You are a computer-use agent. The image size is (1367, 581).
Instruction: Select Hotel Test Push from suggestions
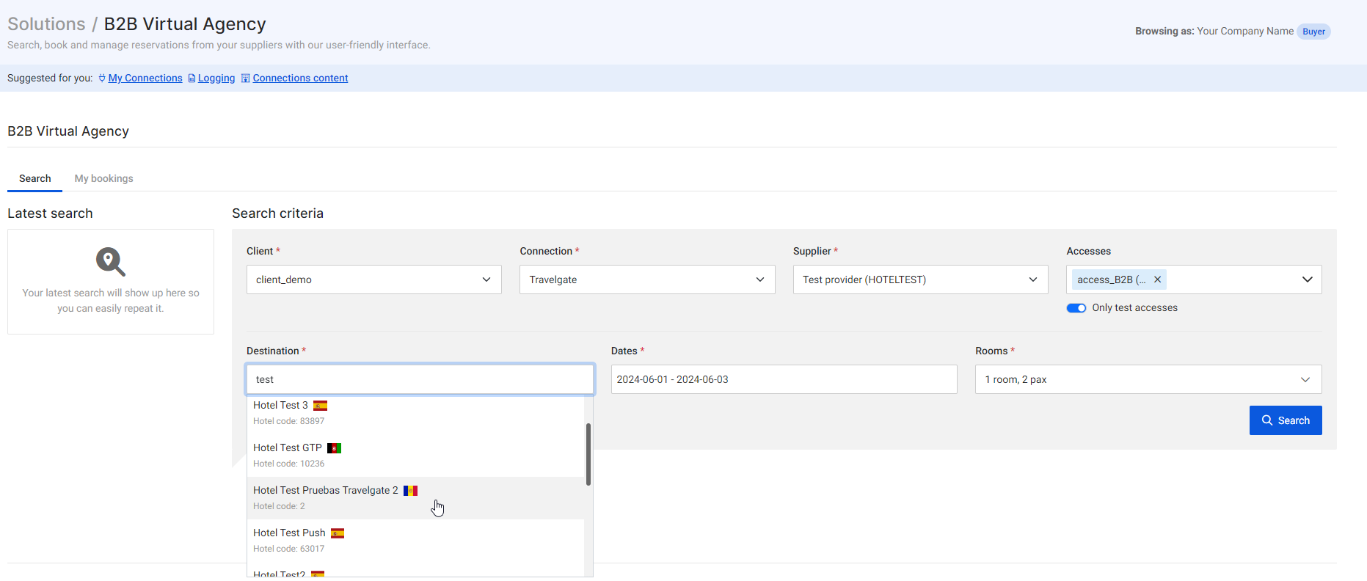click(415, 541)
